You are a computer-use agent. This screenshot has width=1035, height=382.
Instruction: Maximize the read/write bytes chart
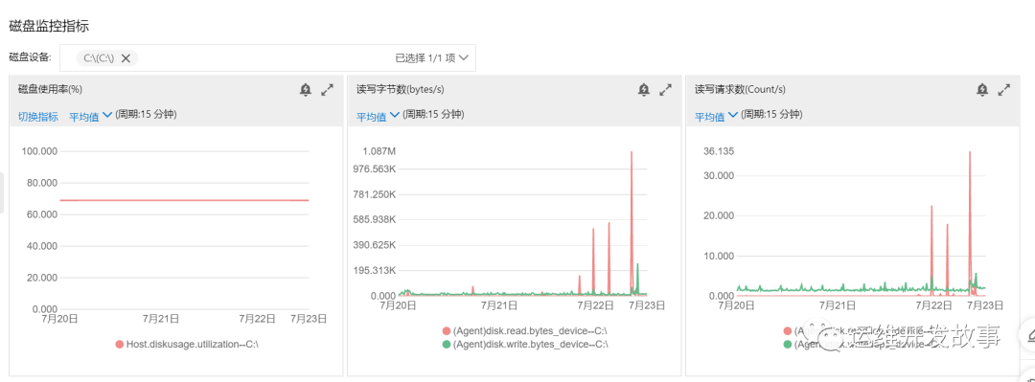click(x=665, y=90)
